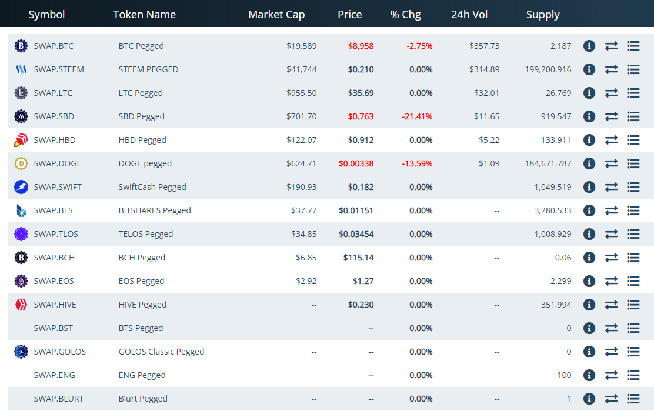This screenshot has height=411, width=654.
Task: Click the 351,994 HIVE supply value
Action: click(556, 305)
